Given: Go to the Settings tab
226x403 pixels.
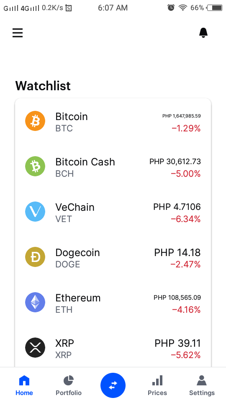Looking at the screenshot, I should [x=202, y=385].
